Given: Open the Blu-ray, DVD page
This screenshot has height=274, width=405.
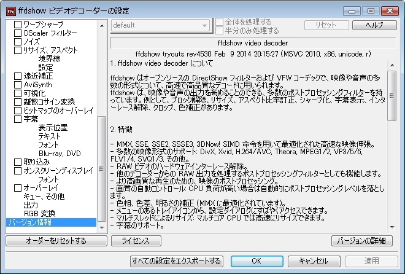Looking at the screenshot, I should [60, 154].
